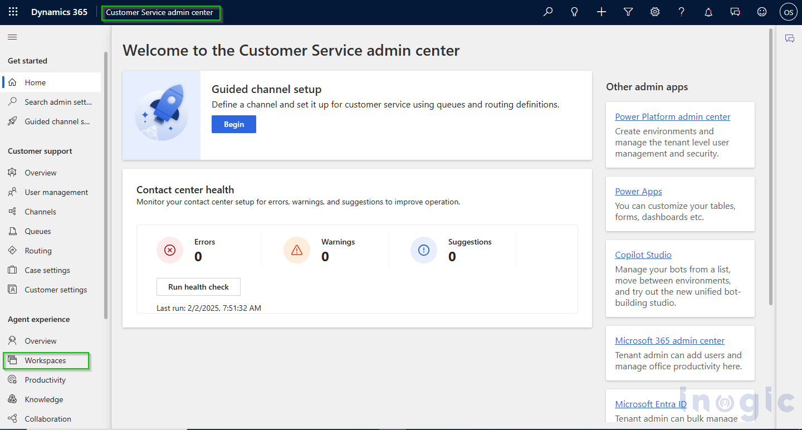Click the 'Contact center health' heading
The image size is (802, 430).
coord(185,189)
